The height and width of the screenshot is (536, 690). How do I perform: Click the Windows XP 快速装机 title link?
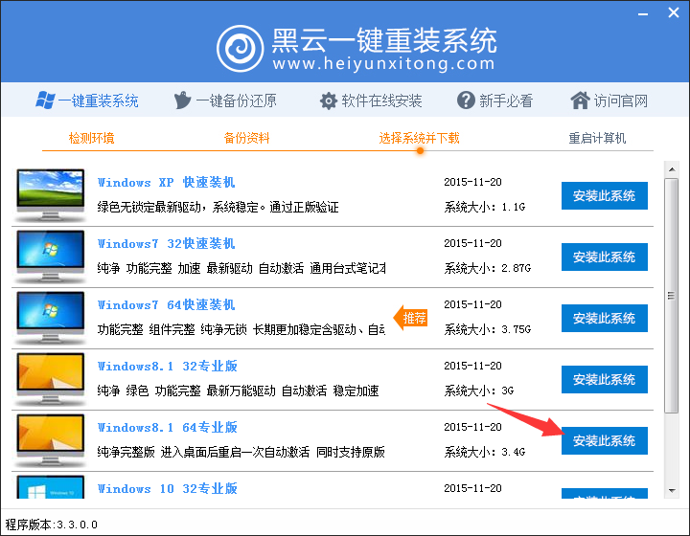coord(166,182)
